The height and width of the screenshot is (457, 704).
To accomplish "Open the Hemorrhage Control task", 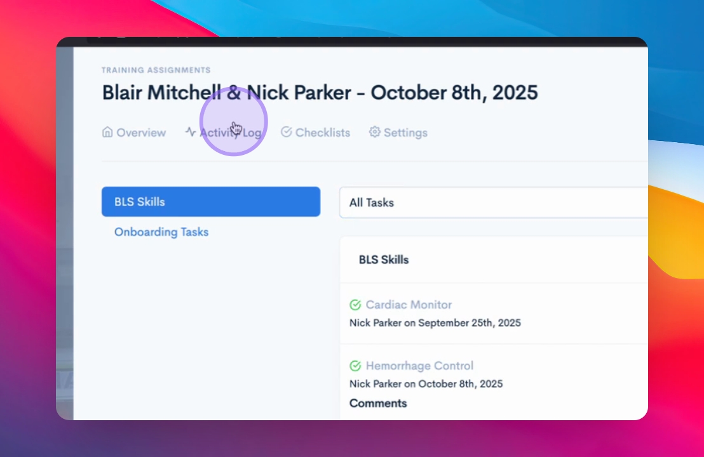I will coord(419,366).
